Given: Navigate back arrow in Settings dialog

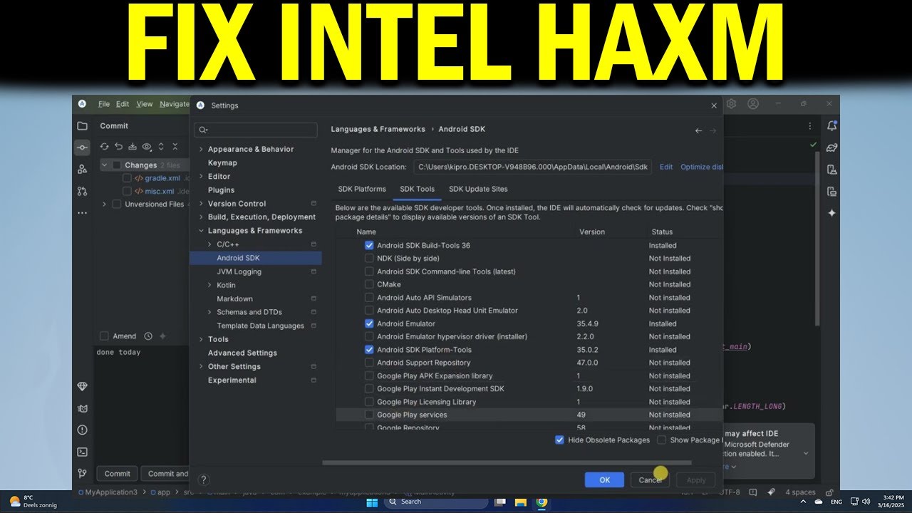Looking at the screenshot, I should click(698, 130).
